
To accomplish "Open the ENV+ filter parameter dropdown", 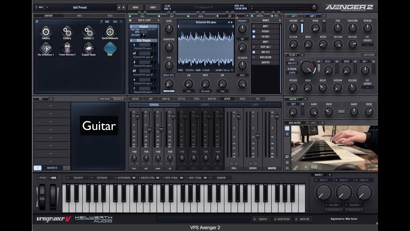I will click(365, 61).
